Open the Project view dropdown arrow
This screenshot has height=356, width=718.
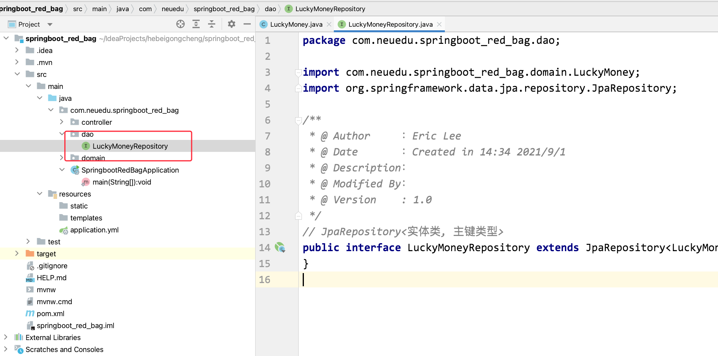50,25
